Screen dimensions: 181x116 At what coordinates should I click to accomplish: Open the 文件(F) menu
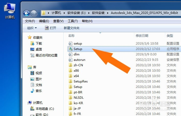30,21
